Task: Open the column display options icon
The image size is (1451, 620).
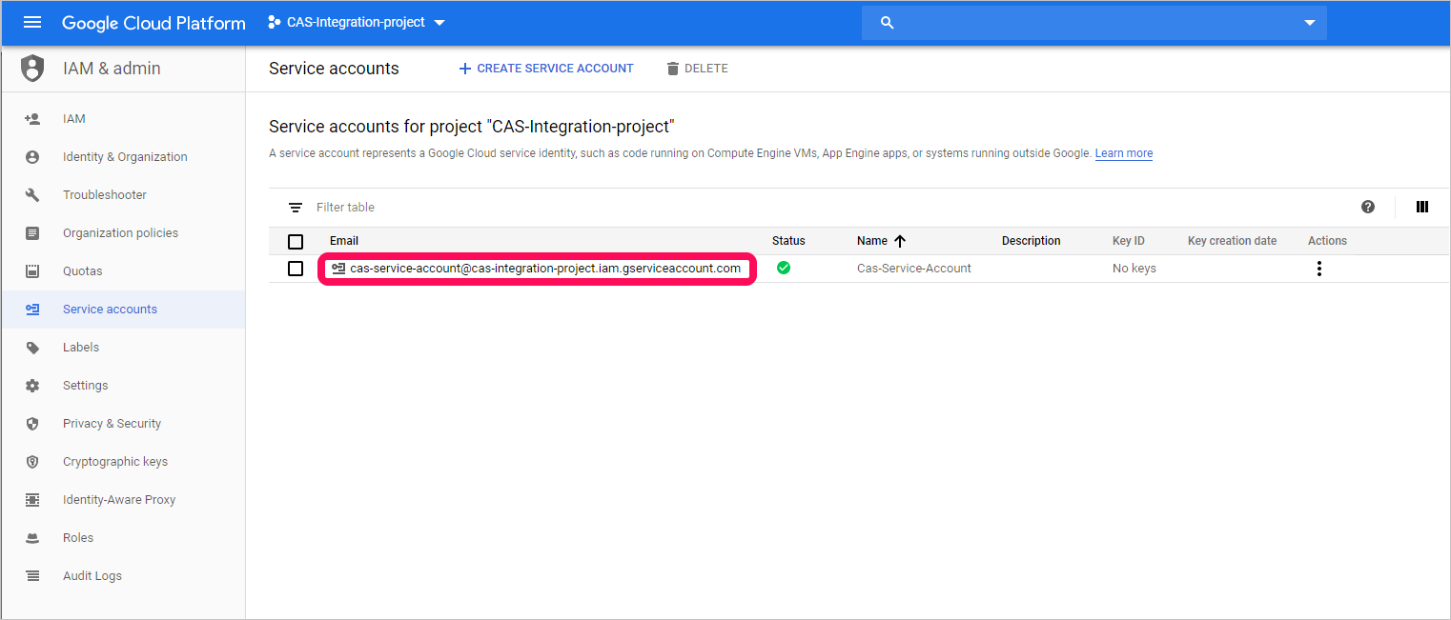Action: click(x=1421, y=207)
